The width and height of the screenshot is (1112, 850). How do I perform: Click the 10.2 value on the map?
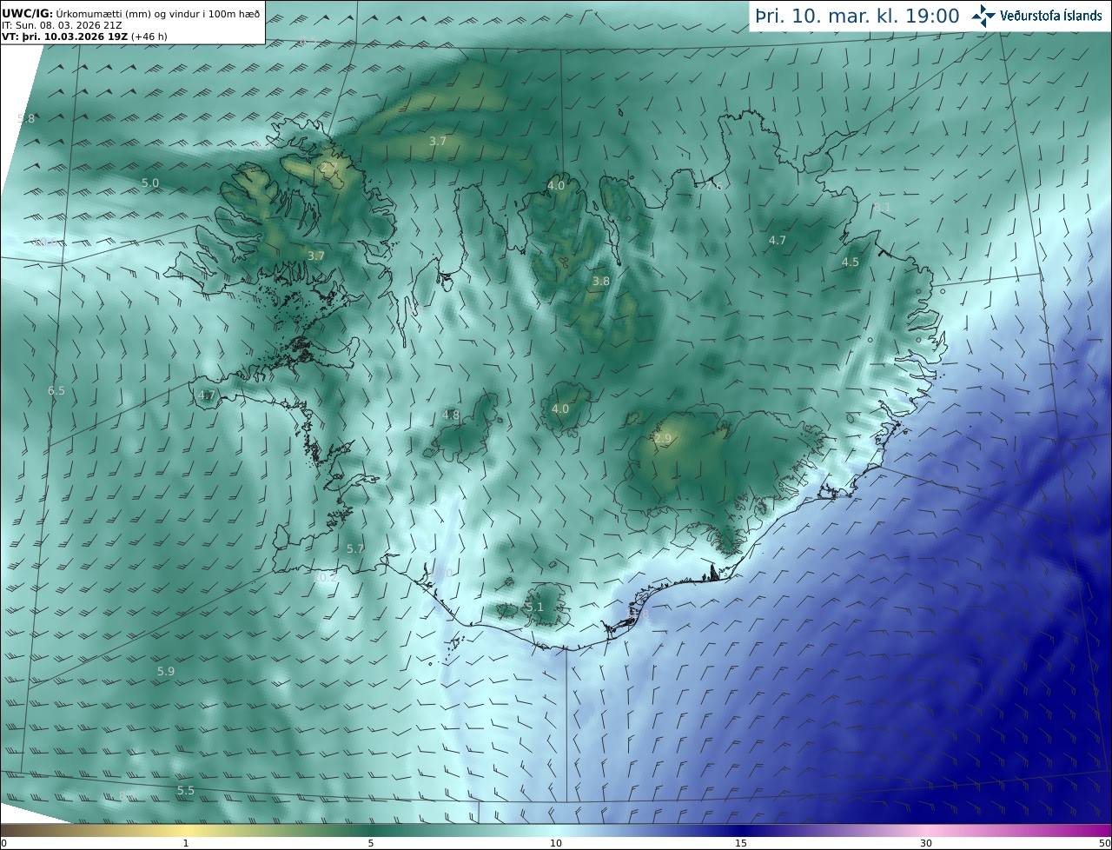click(325, 576)
